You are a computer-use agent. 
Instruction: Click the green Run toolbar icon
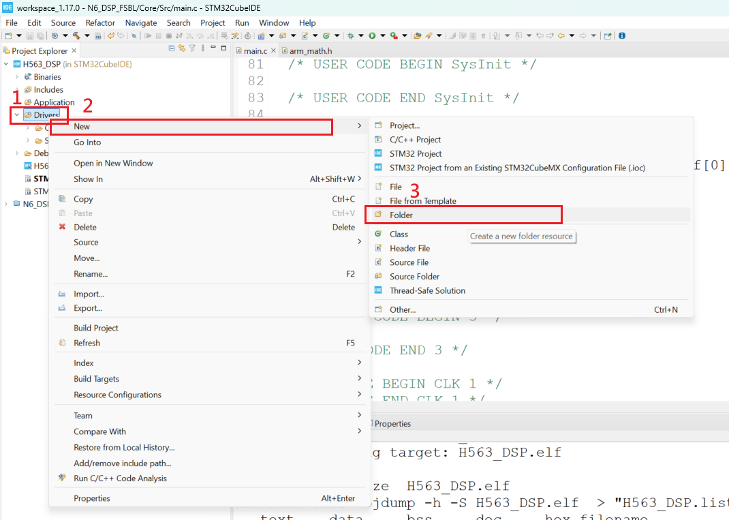[x=372, y=36]
